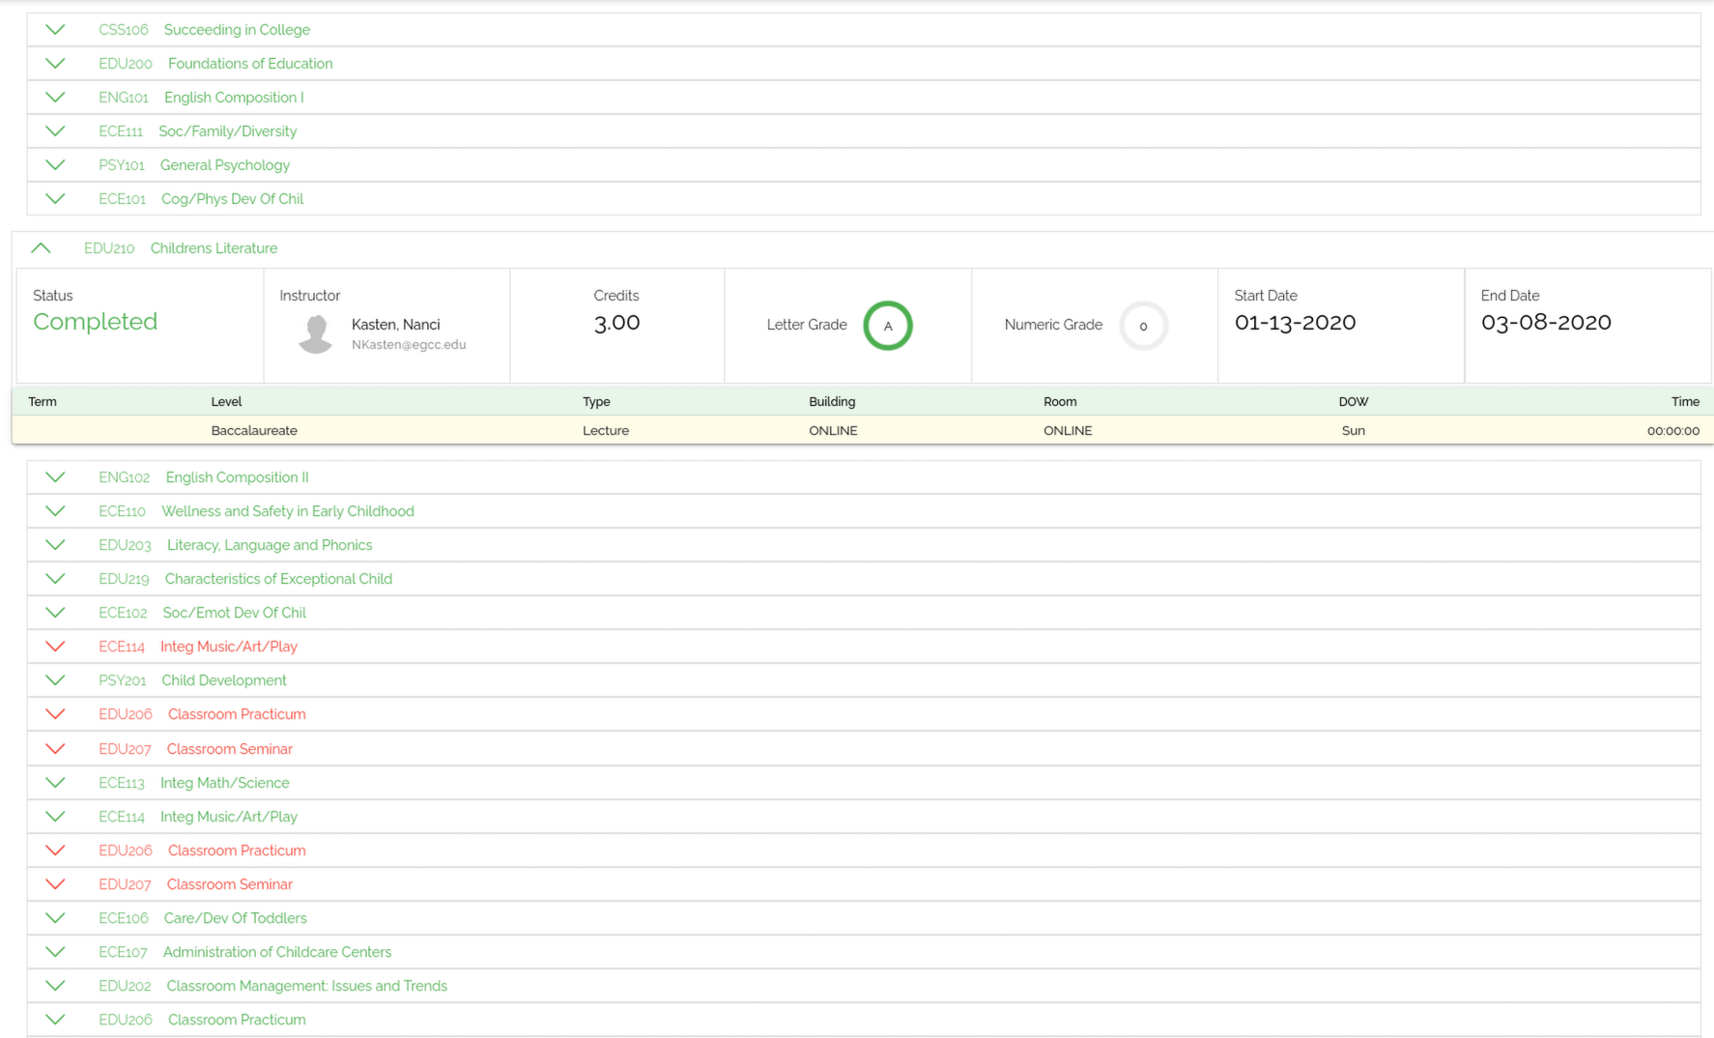1714x1038 pixels.
Task: Expand the ENG101 English Composition I chevron
Action: point(55,98)
